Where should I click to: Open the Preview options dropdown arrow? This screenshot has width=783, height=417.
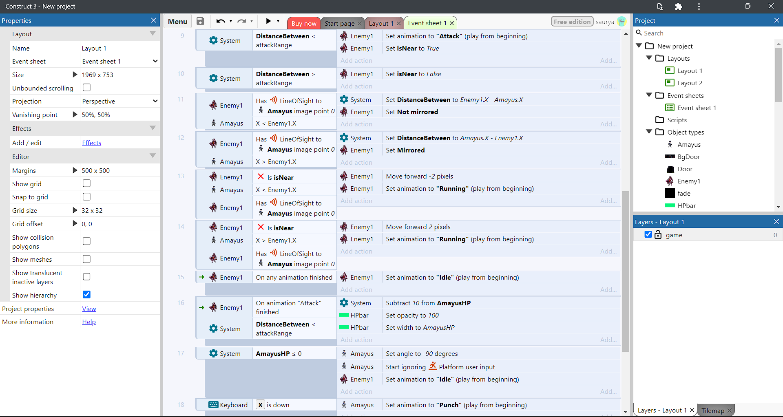278,21
